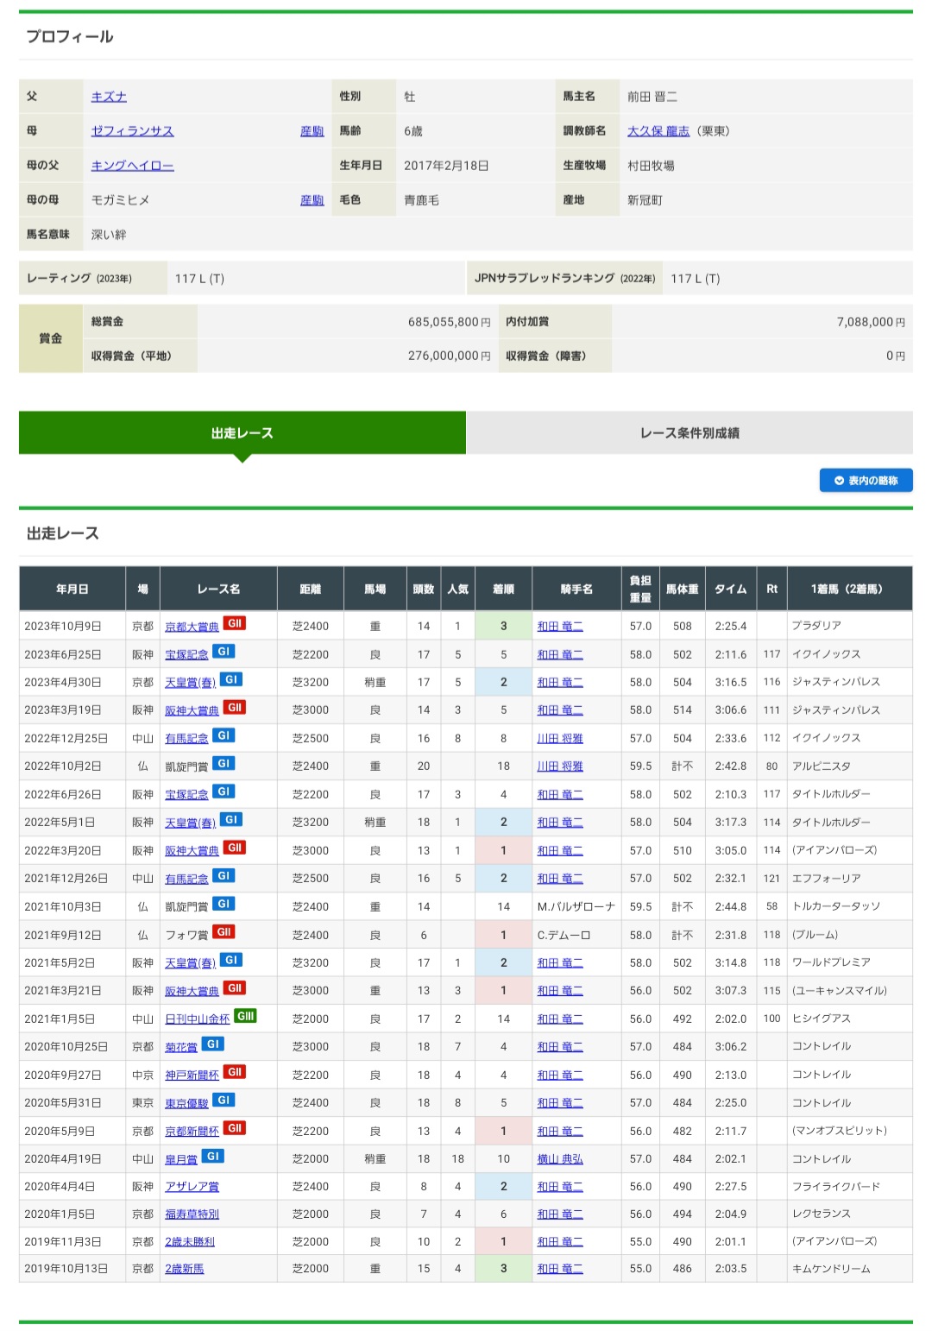This screenshot has width=932, height=1331.
Task: Click GI badge beside 菊花賞
Action: 213,1044
